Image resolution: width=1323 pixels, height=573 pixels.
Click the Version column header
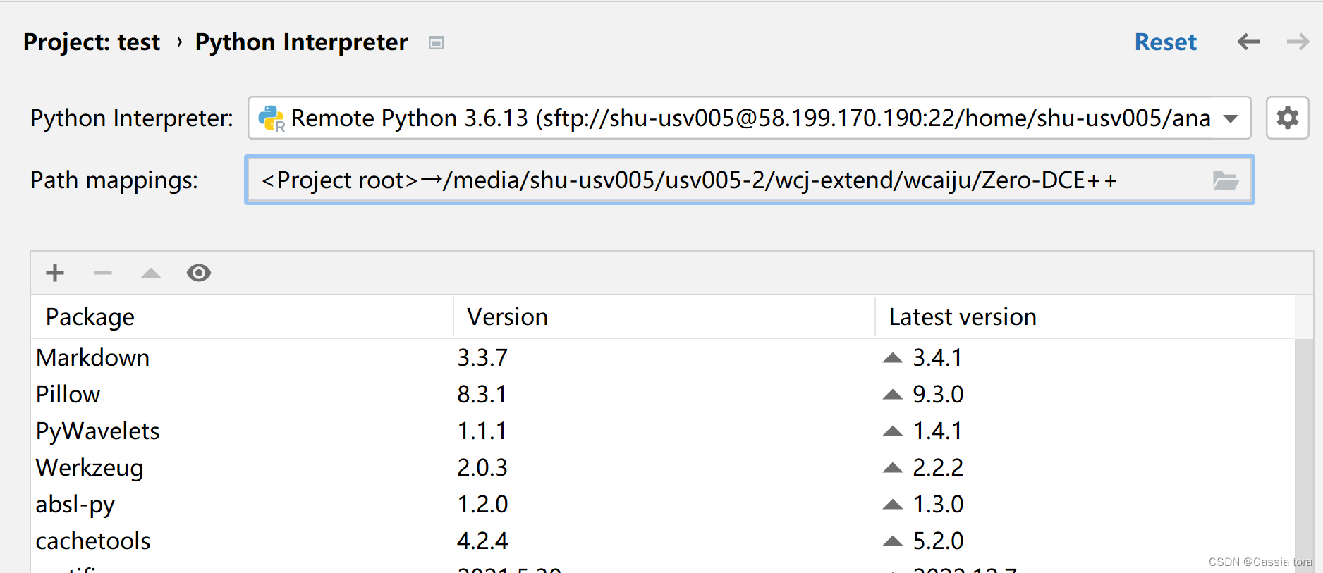664,317
